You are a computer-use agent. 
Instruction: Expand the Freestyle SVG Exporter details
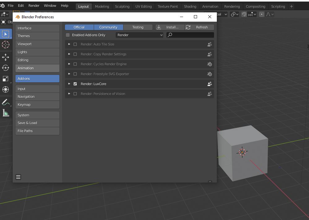click(69, 74)
